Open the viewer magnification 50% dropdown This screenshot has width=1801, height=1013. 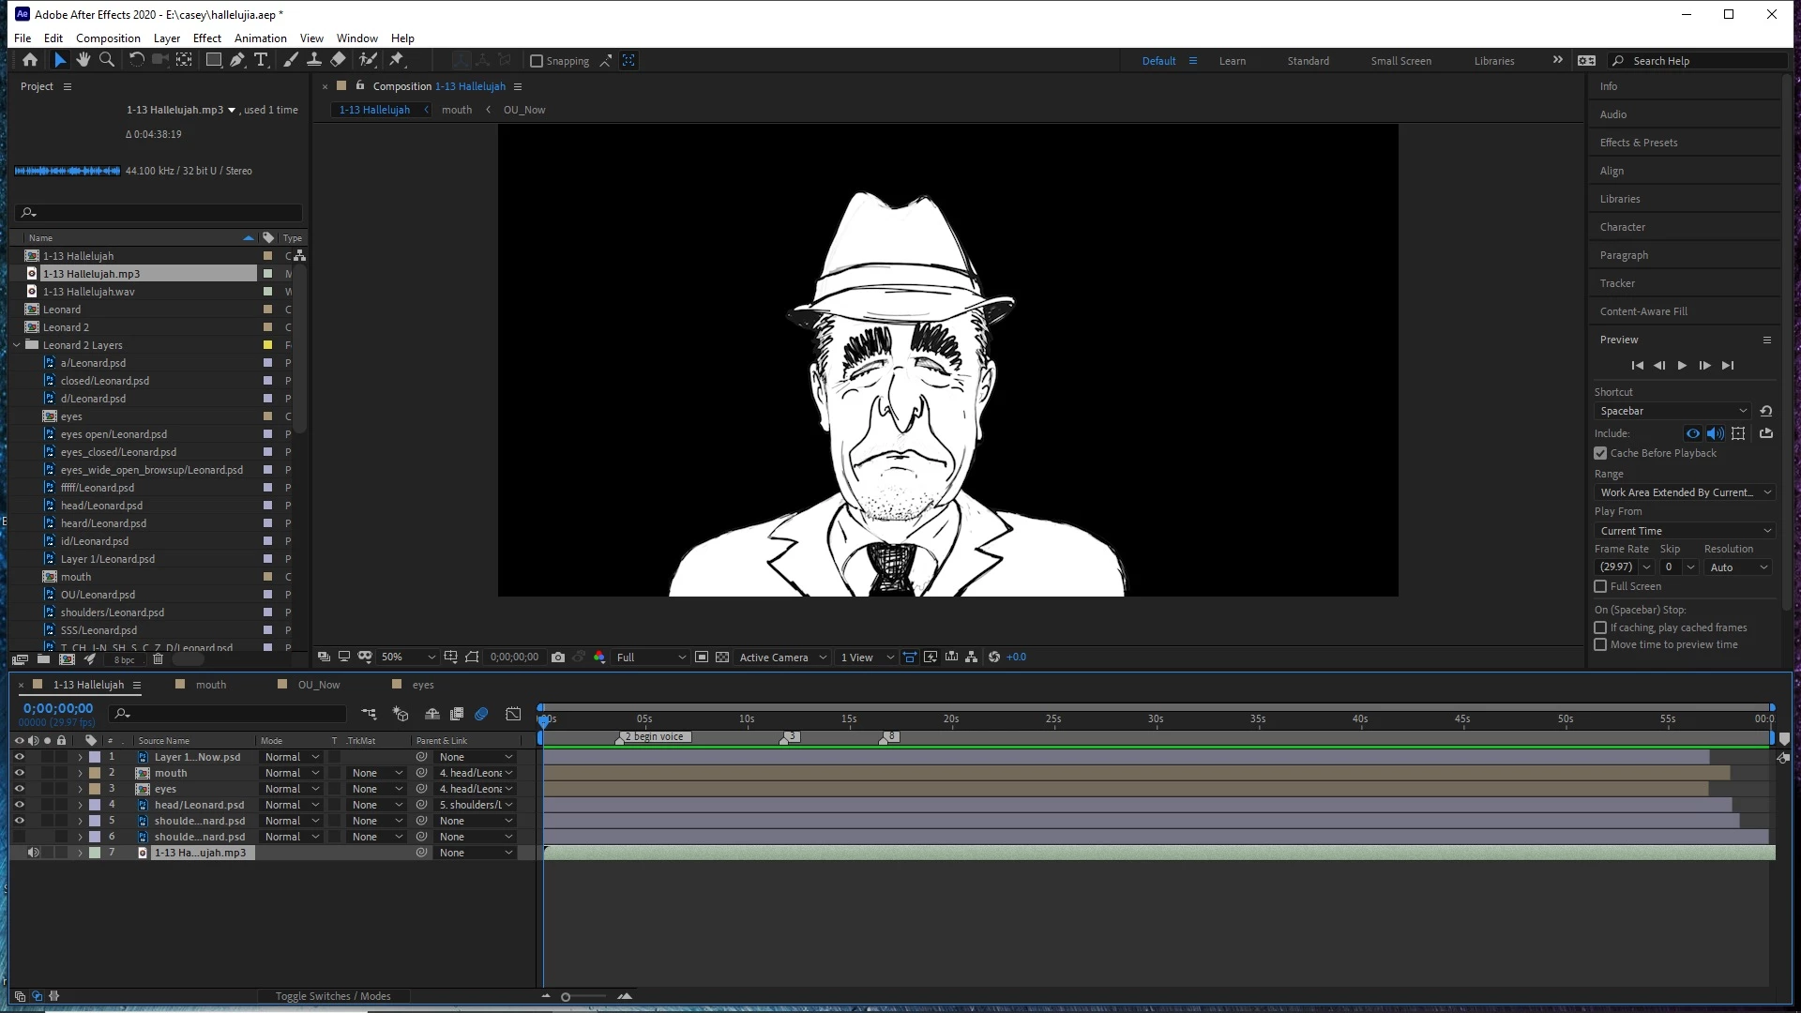[409, 658]
